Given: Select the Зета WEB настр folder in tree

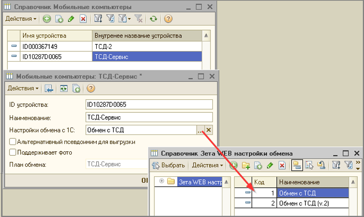Looking at the screenshot, I should pyautogui.click(x=200, y=182).
